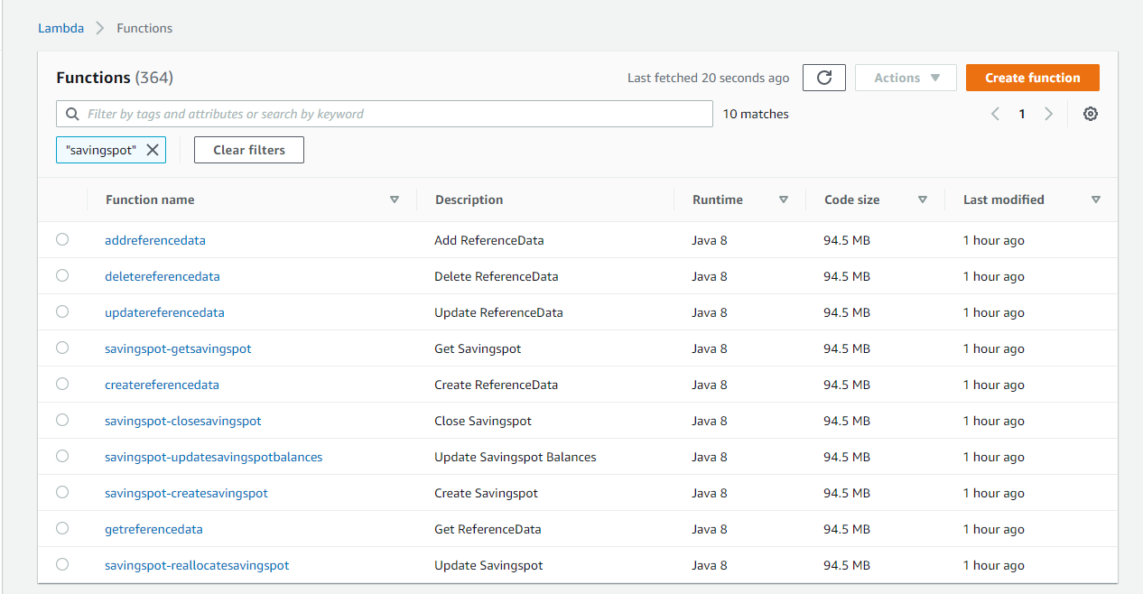
Task: Sort by Code size column arrow
Action: [922, 200]
